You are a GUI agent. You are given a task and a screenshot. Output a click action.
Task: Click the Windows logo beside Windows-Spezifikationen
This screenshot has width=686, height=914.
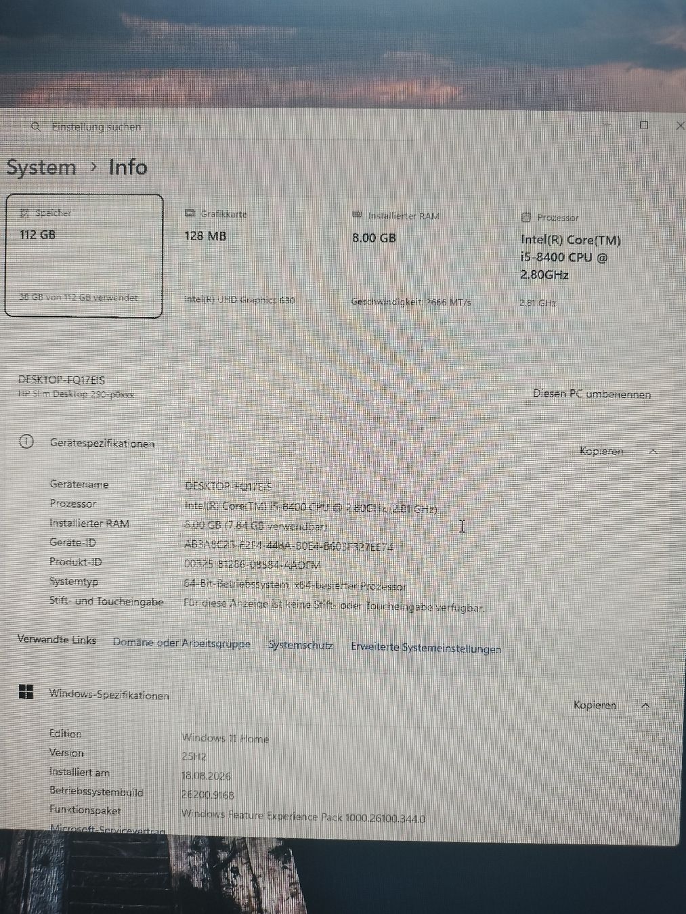point(26,691)
